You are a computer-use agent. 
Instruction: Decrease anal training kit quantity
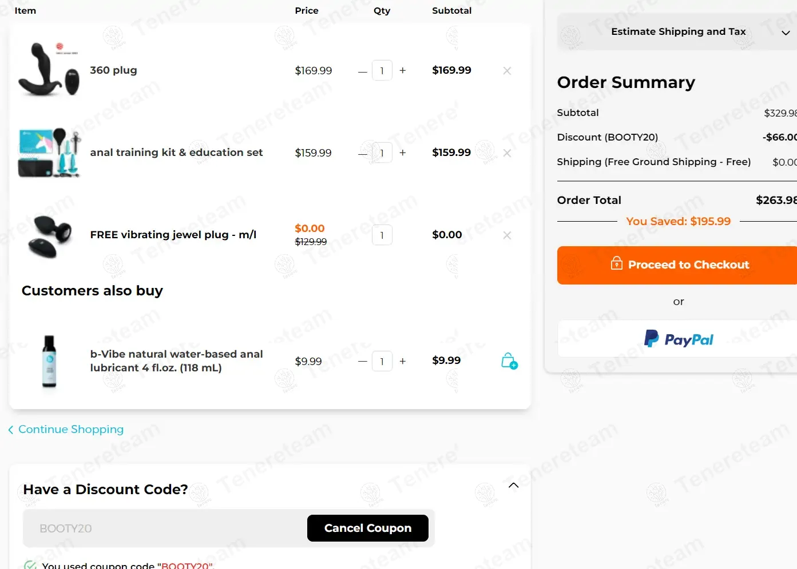point(362,153)
